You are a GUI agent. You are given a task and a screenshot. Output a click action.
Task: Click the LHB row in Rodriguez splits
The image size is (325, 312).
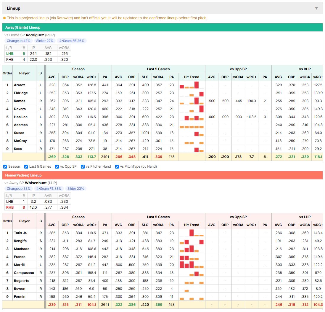pos(38,53)
